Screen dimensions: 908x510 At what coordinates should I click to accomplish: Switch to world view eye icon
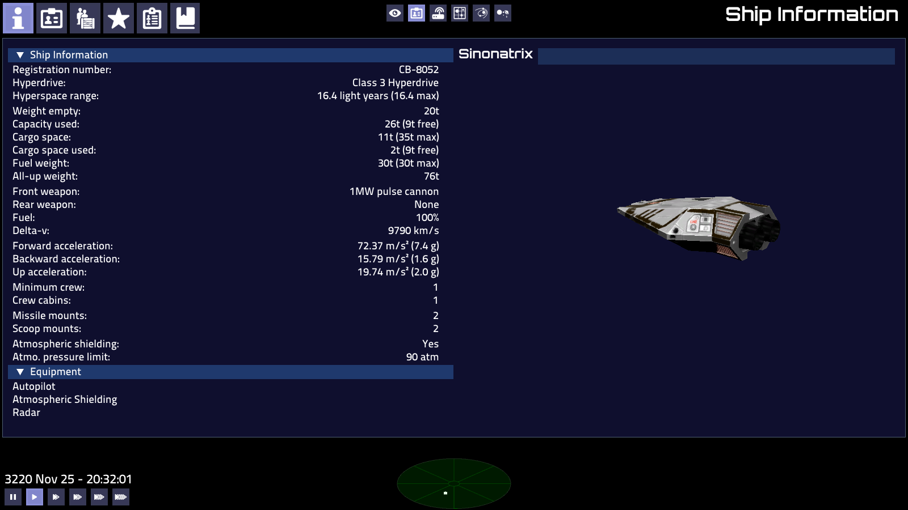pyautogui.click(x=395, y=13)
